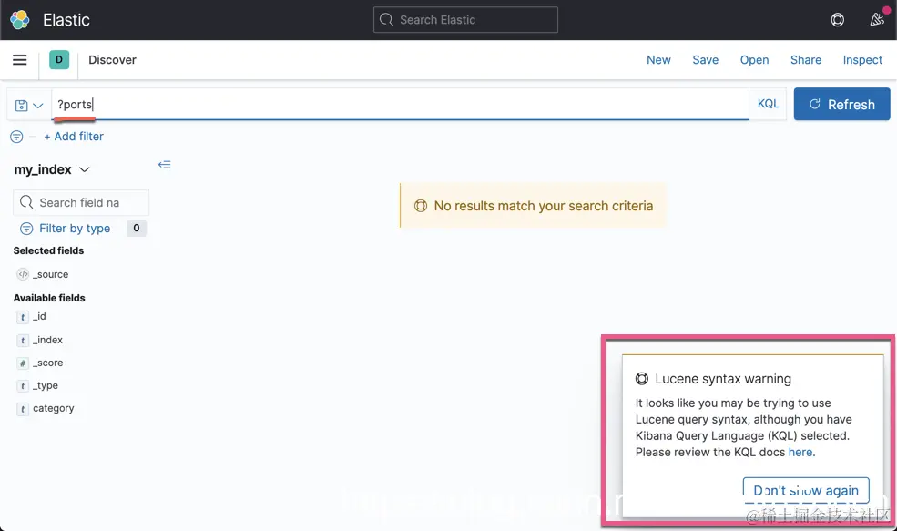Viewport: 897px width, 531px height.
Task: Collapse the fields sidebar arrow icon
Action: (x=164, y=165)
